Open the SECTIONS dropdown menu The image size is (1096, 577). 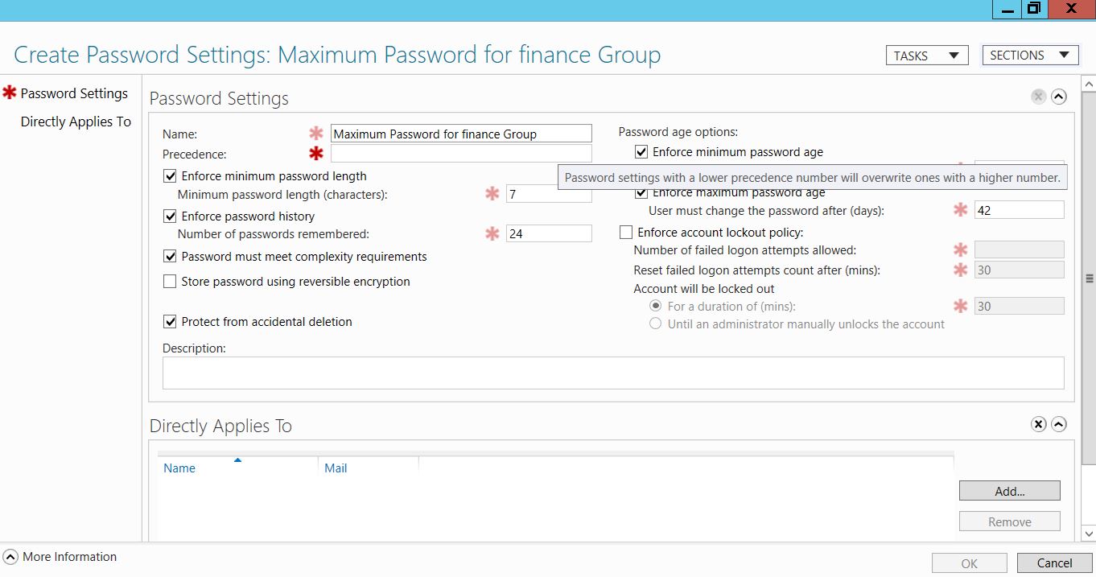point(1030,56)
